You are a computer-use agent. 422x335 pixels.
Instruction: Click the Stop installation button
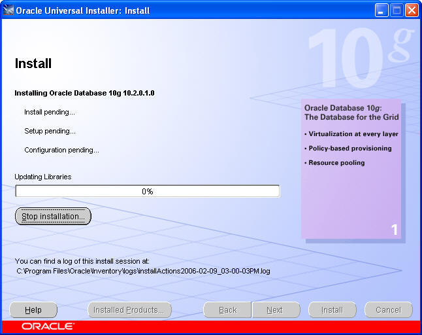point(53,216)
